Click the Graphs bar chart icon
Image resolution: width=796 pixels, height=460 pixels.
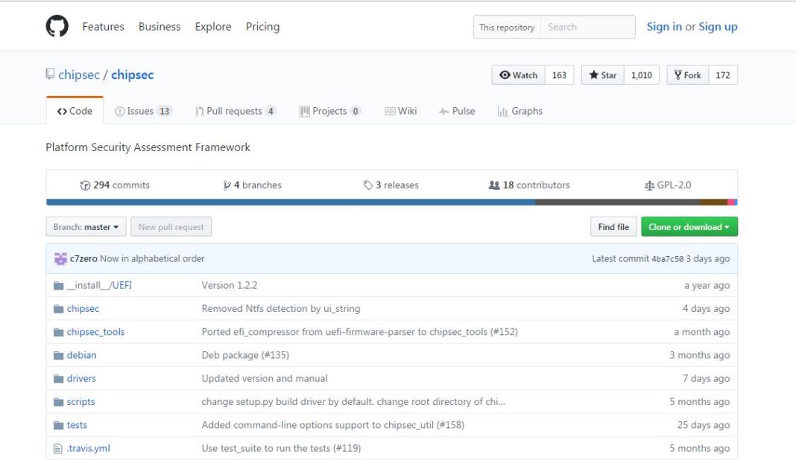(x=502, y=112)
